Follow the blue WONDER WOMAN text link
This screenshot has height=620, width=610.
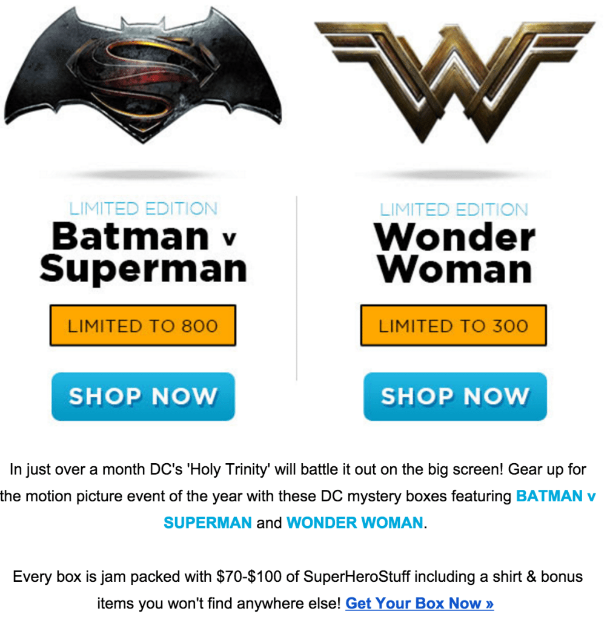(x=355, y=523)
